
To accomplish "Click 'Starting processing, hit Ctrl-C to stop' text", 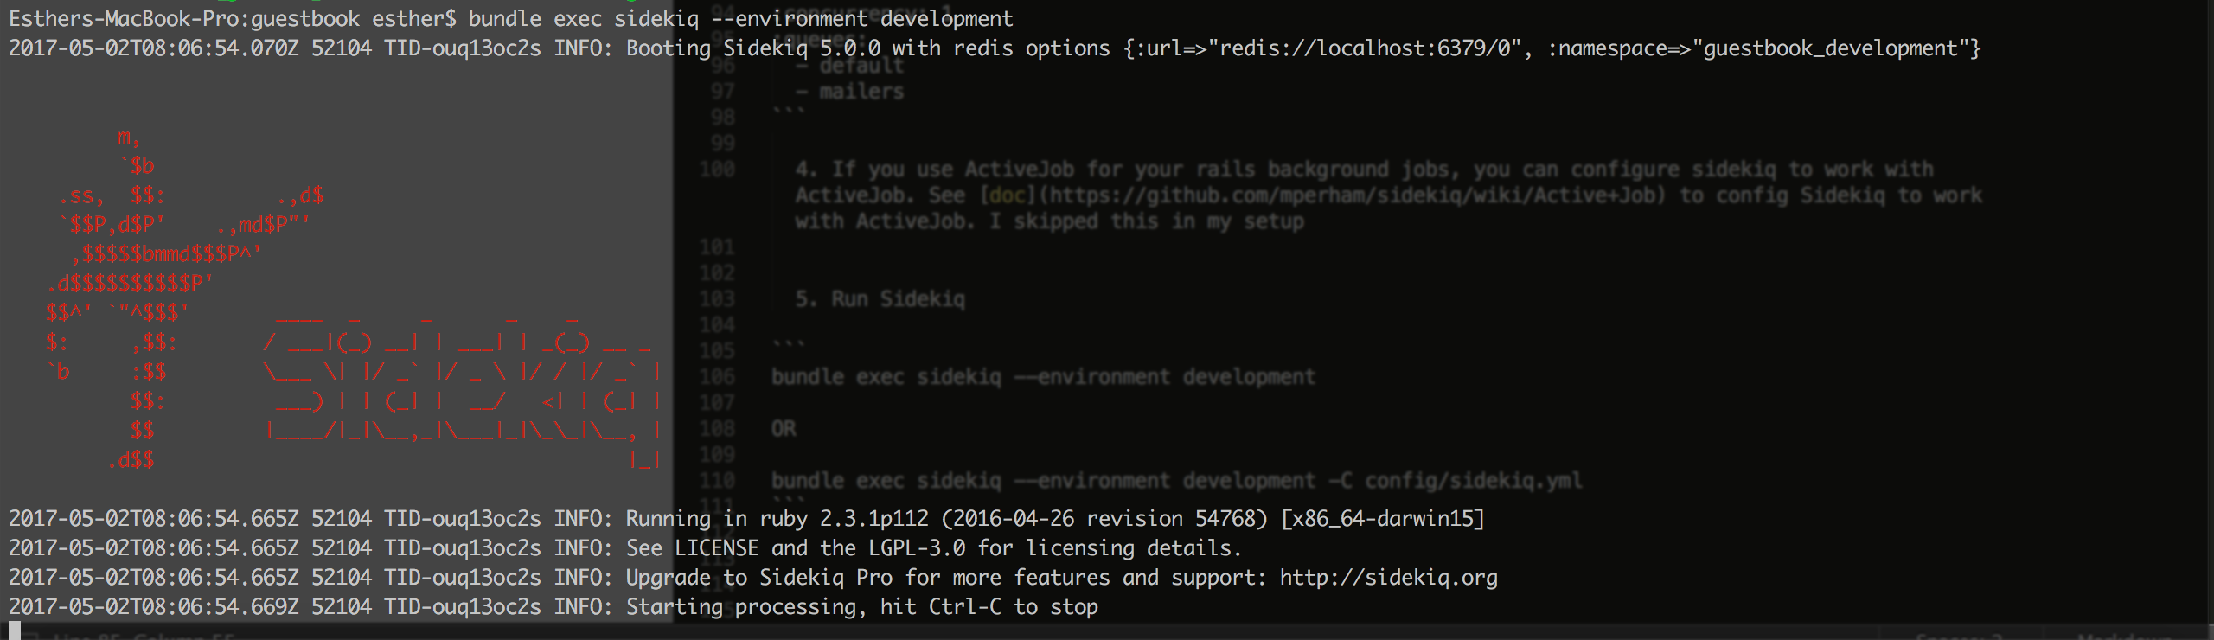I will coord(862,607).
